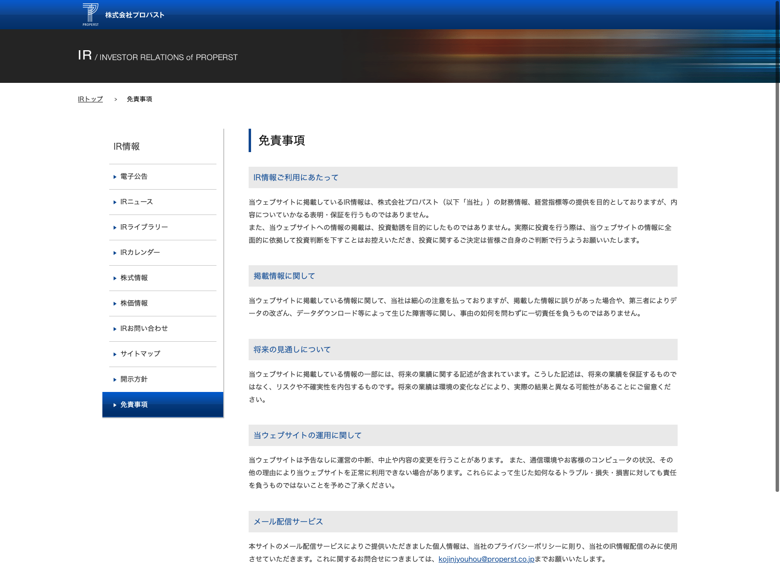Viewport: 780px width, 585px height.
Task: Select 株式情報 in the sidebar
Action: tap(134, 278)
